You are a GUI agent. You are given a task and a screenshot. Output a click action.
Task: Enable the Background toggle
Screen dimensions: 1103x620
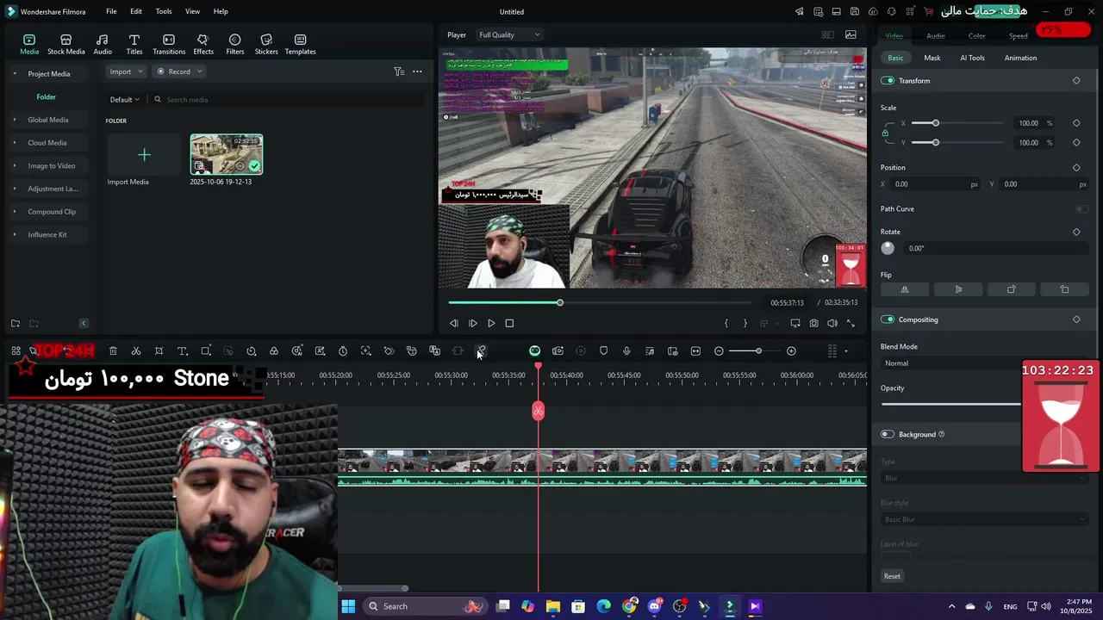[x=888, y=434]
